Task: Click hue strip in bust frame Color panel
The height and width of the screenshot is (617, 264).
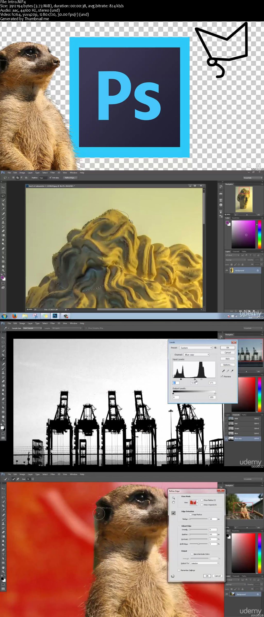Action: click(x=260, y=234)
